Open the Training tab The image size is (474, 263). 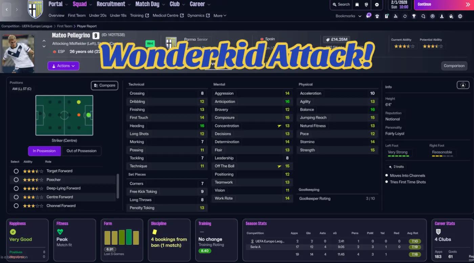(x=139, y=16)
